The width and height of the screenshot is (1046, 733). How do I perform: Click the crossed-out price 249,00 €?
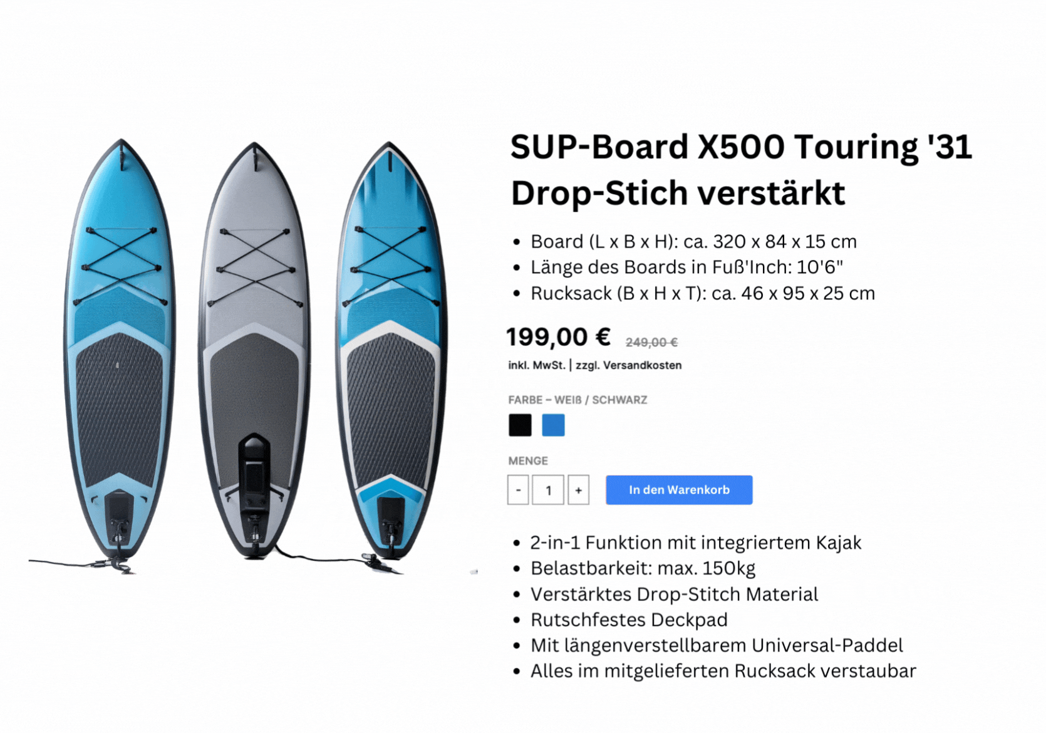[651, 342]
